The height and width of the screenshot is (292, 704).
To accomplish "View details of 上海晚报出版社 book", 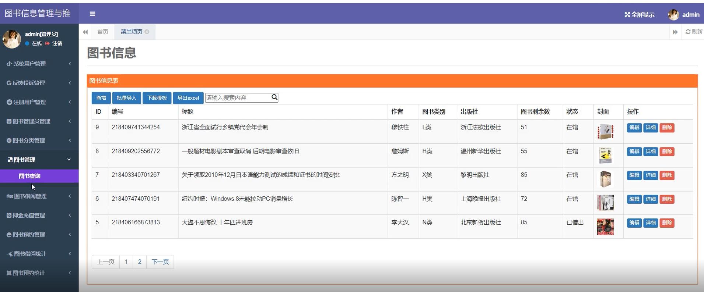I will click(x=651, y=199).
